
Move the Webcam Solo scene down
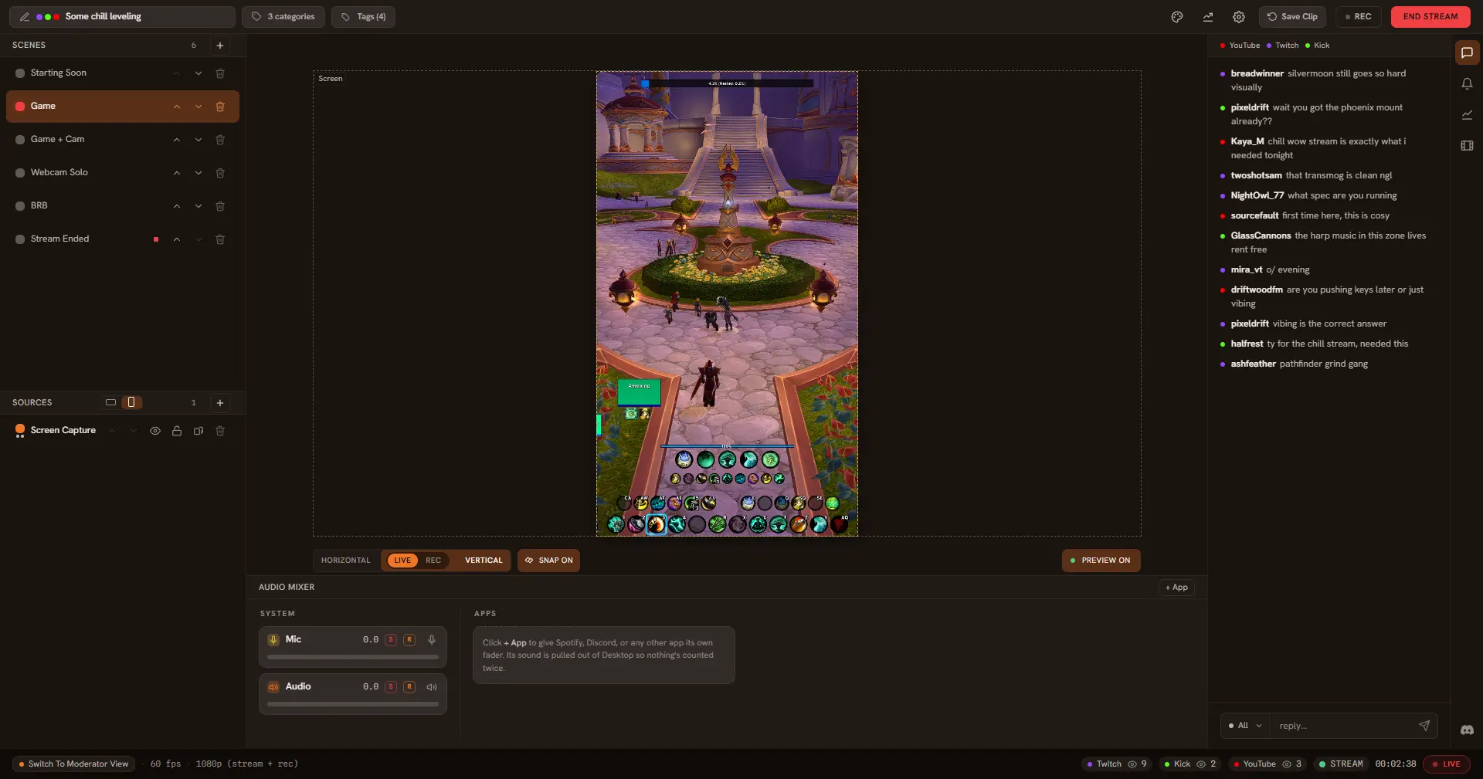199,173
